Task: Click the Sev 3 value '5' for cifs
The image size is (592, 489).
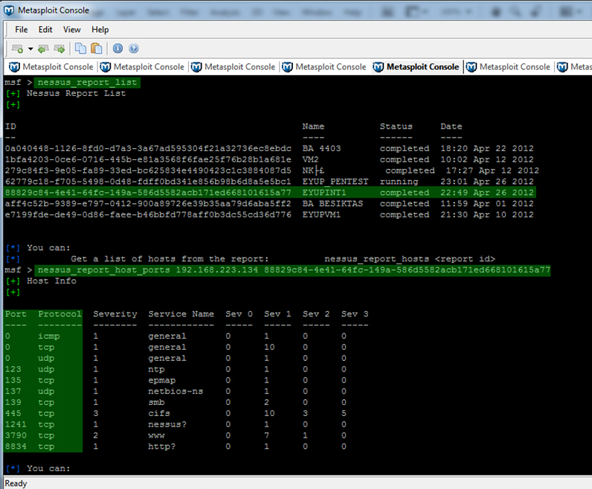Action: point(344,413)
